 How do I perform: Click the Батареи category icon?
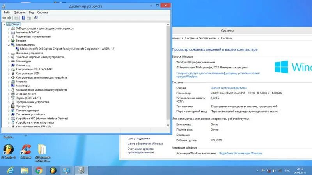coord(13,41)
